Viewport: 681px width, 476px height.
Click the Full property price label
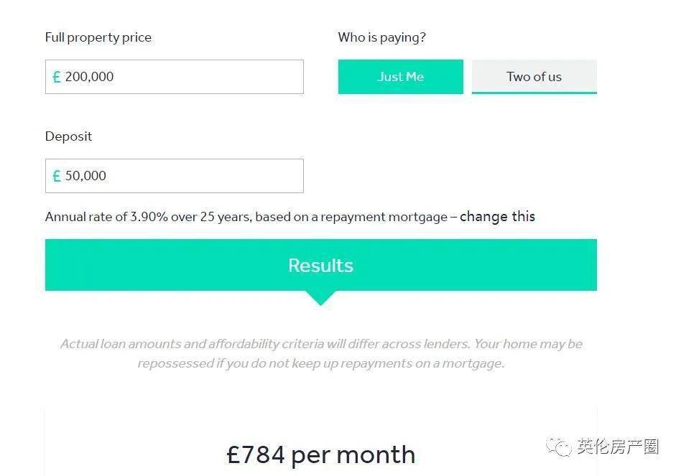(98, 37)
